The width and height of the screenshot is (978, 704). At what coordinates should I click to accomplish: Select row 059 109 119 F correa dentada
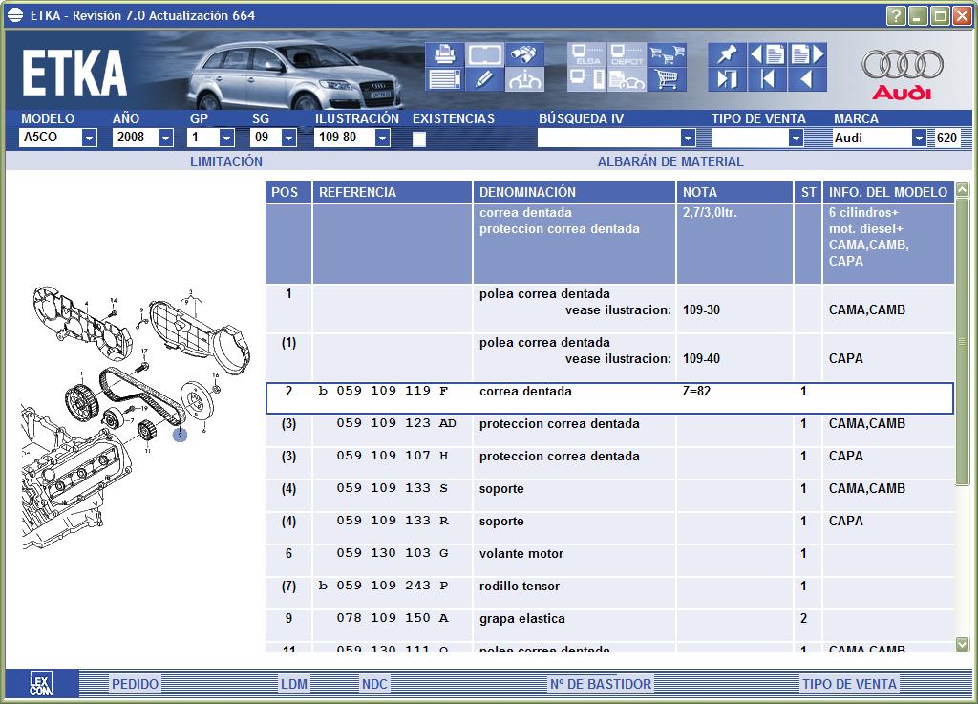pyautogui.click(x=609, y=398)
